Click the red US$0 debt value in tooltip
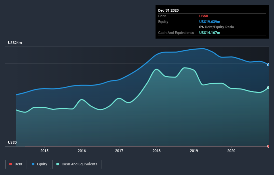 [x=204, y=16]
